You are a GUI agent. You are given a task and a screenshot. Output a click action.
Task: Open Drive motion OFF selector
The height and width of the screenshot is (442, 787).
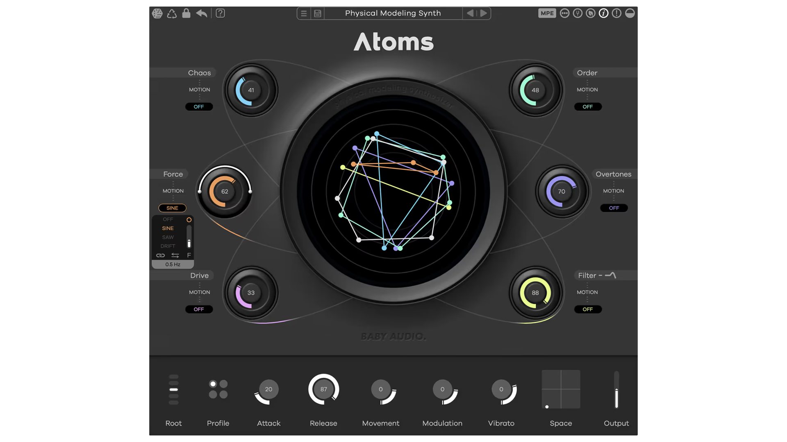coord(199,309)
